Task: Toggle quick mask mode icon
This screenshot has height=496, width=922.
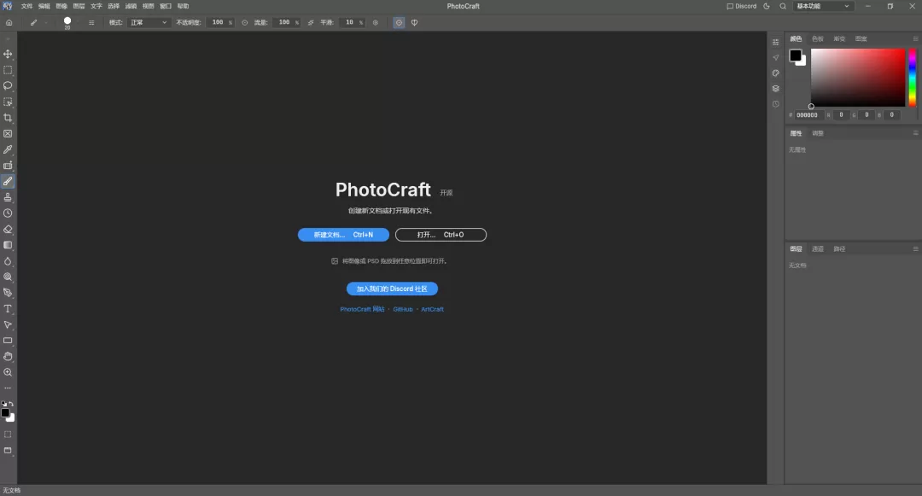Action: [8, 435]
